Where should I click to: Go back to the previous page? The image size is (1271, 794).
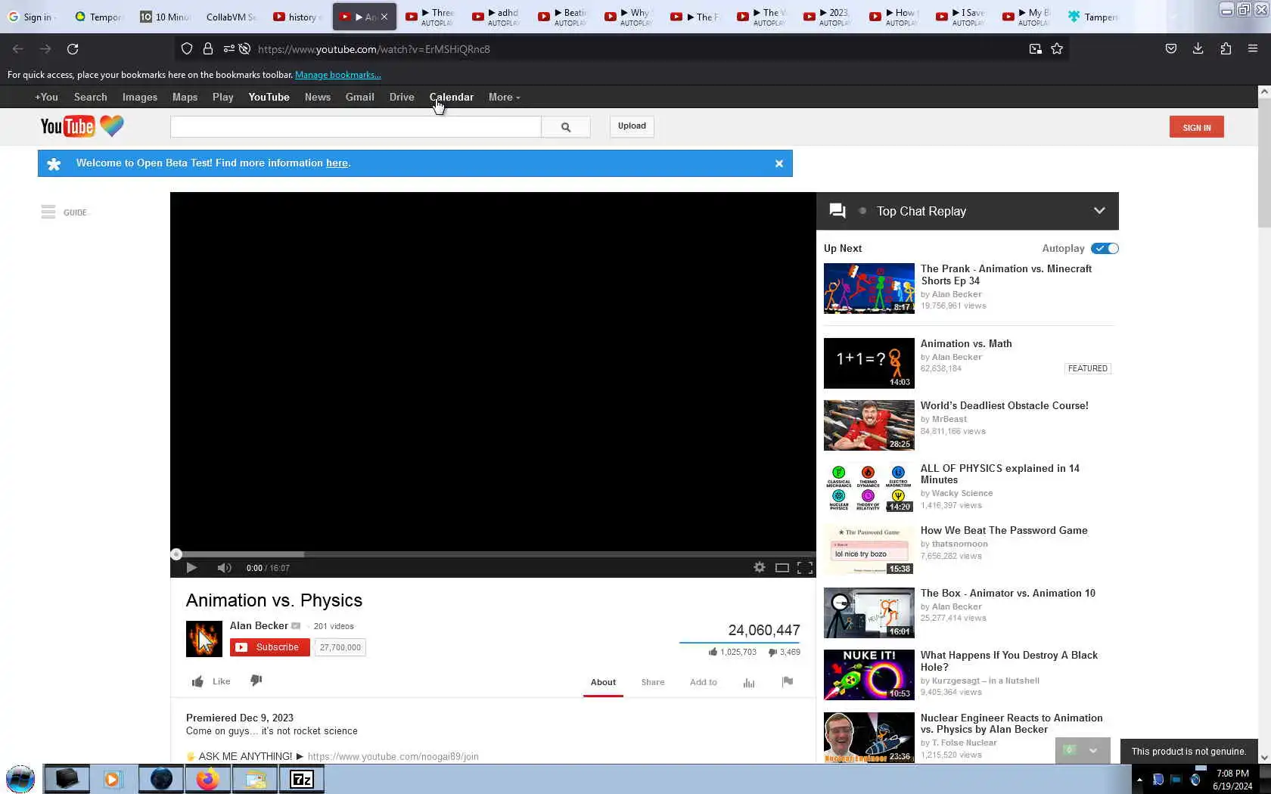pos(18,49)
